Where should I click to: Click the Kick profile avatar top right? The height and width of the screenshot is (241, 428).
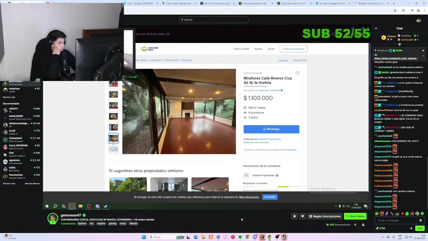[x=419, y=20]
